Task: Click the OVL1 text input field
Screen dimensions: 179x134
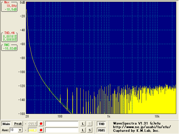Action: pos(62,124)
